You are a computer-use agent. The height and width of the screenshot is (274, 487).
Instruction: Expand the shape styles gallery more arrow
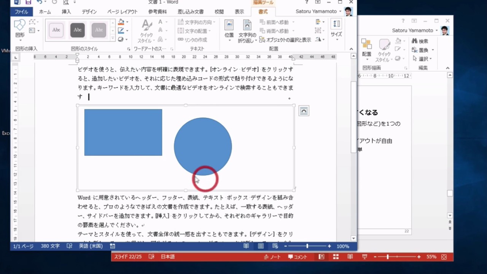click(x=113, y=38)
